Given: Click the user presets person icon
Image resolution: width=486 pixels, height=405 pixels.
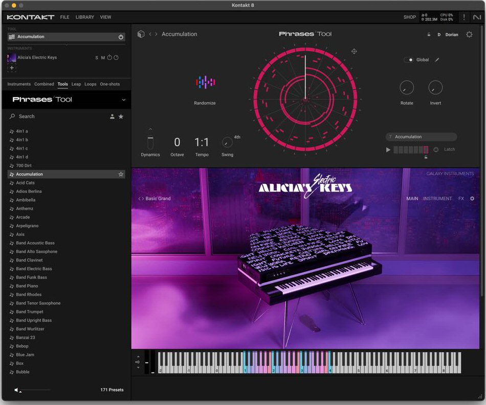Looking at the screenshot, I should tap(112, 116).
